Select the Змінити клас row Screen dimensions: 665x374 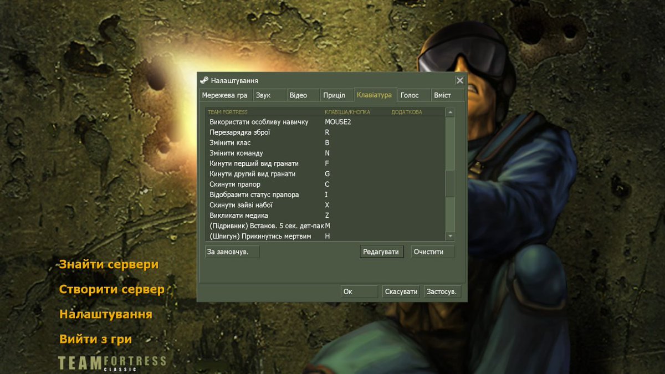point(325,143)
